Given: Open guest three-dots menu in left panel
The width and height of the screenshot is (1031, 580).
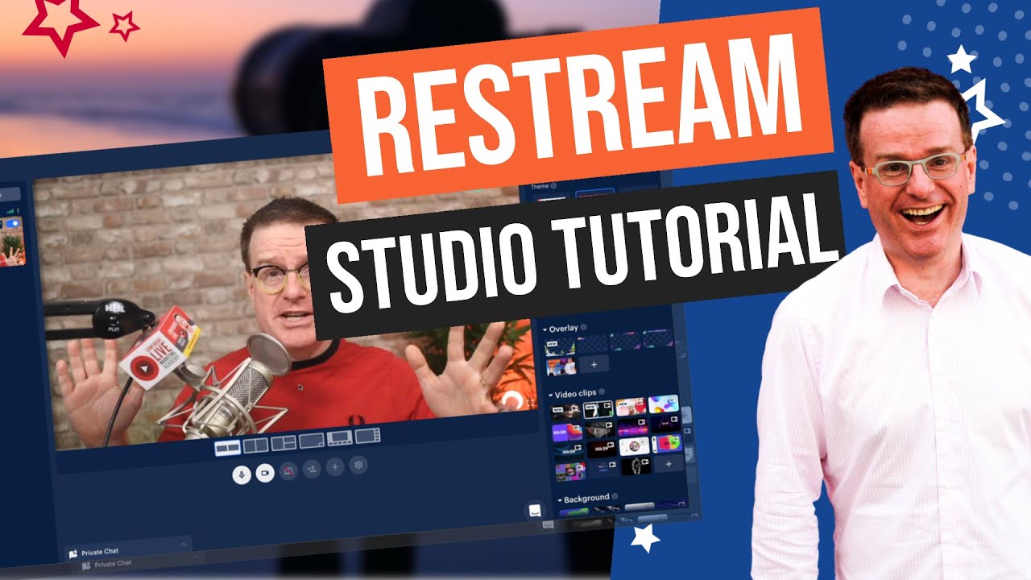Looking at the screenshot, I should pyautogui.click(x=18, y=210).
